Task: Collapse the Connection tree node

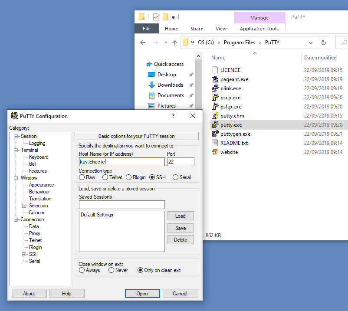Action: tap(16, 219)
